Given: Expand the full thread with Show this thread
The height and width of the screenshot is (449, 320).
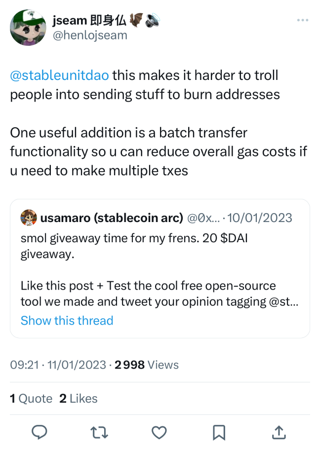Looking at the screenshot, I should click(x=67, y=321).
